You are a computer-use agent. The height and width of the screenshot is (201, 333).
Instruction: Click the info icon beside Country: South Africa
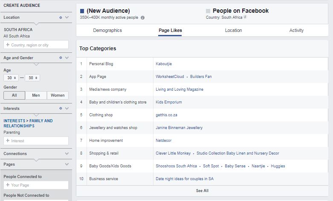pos(245,17)
